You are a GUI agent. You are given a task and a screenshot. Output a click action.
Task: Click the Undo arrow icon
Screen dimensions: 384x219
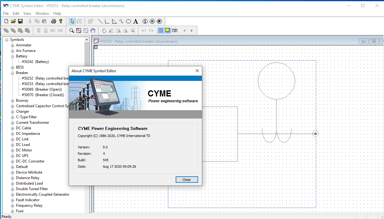click(144, 30)
